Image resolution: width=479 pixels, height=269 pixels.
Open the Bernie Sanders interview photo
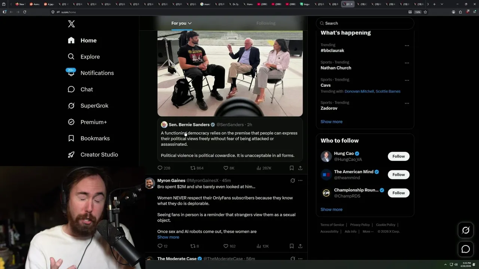pos(230,74)
